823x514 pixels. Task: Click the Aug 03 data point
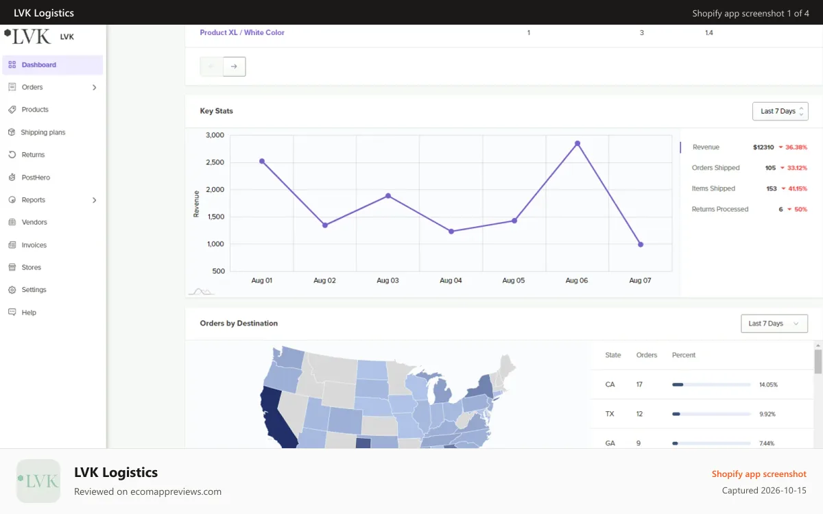pyautogui.click(x=388, y=195)
